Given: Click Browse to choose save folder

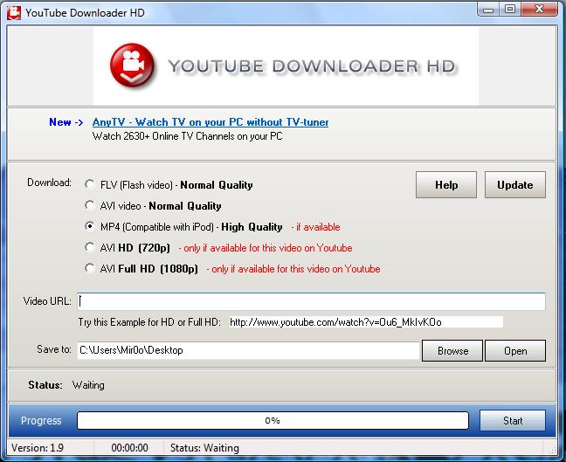Looking at the screenshot, I should click(x=452, y=350).
